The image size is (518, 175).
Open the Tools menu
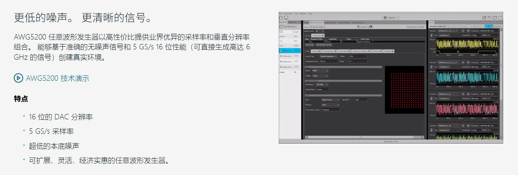click(x=296, y=13)
